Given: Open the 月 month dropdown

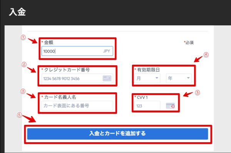Looking at the screenshot, I should coord(147,78).
